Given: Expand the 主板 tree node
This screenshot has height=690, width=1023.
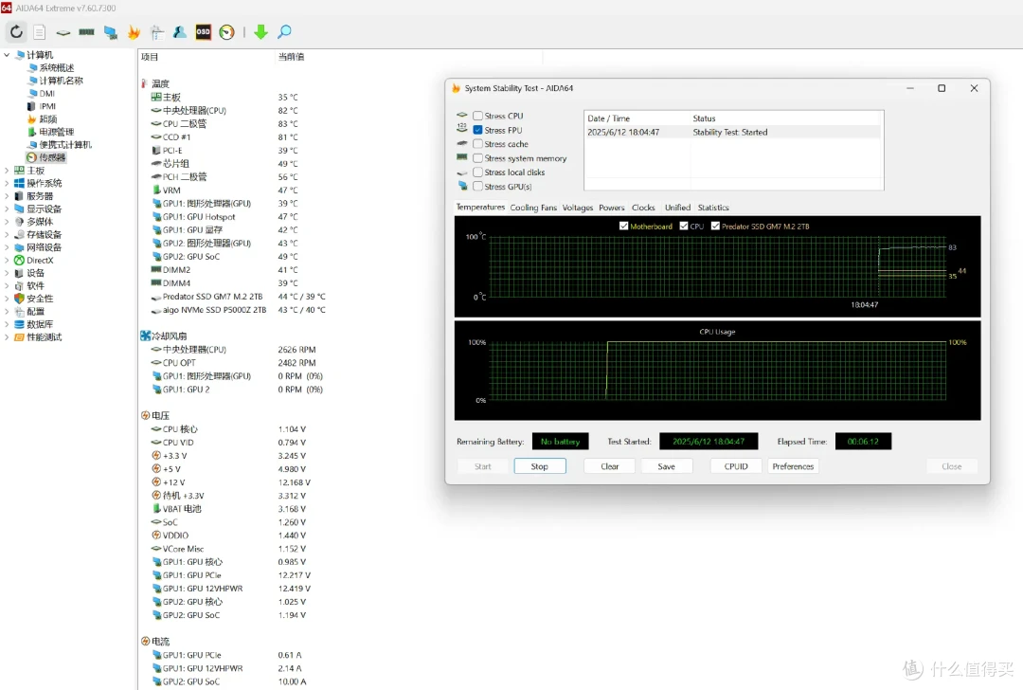Looking at the screenshot, I should click(7, 171).
